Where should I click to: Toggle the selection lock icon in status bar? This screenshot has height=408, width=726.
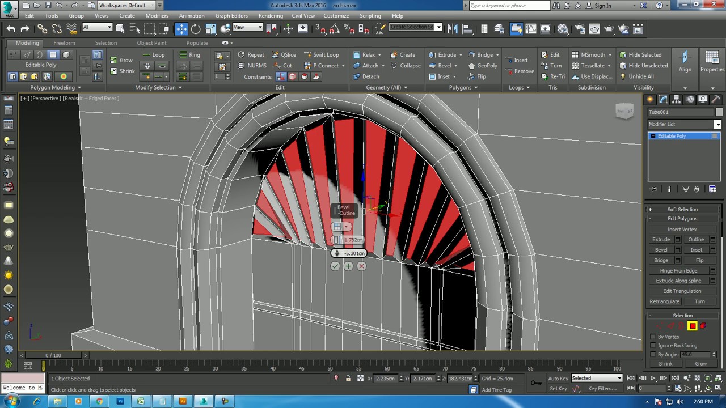click(348, 379)
